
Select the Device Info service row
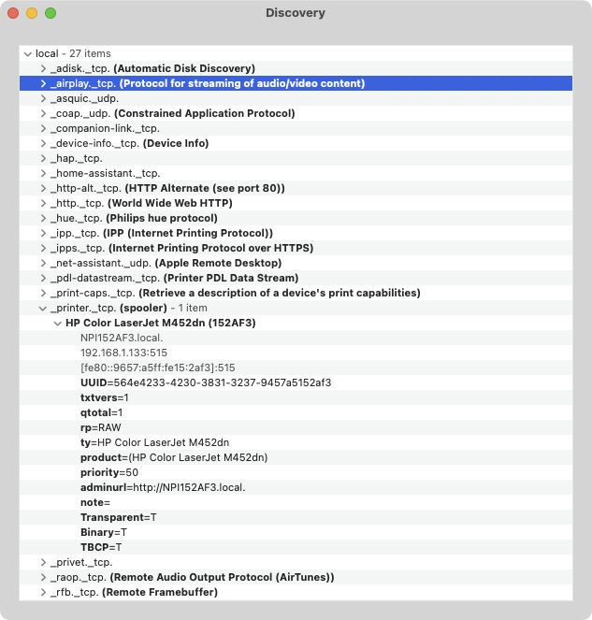click(x=296, y=143)
